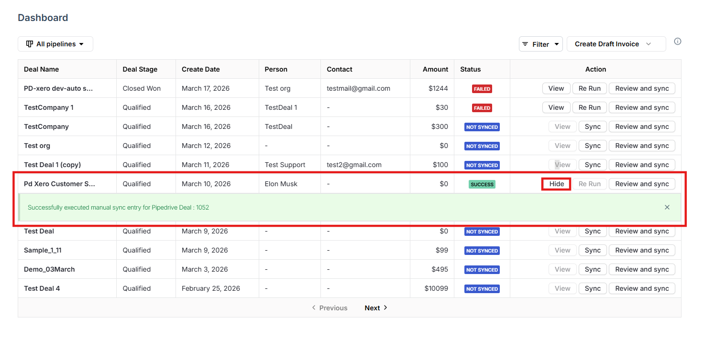Image resolution: width=715 pixels, height=338 pixels.
Task: Expand the Filter options dropdown
Action: pos(557,43)
